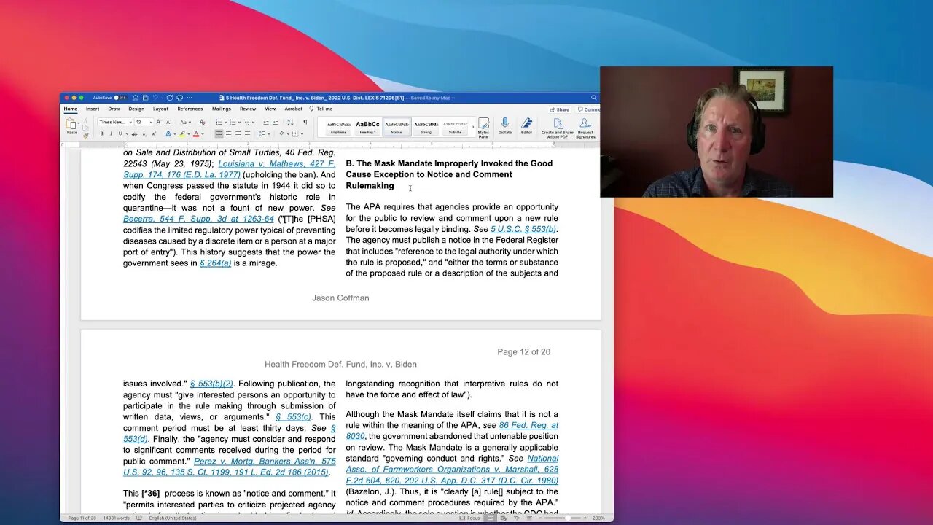Click the Save disk icon
933x525 pixels.
(x=145, y=98)
